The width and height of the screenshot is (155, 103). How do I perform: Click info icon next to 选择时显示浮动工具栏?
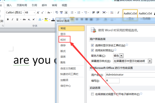click(127, 45)
